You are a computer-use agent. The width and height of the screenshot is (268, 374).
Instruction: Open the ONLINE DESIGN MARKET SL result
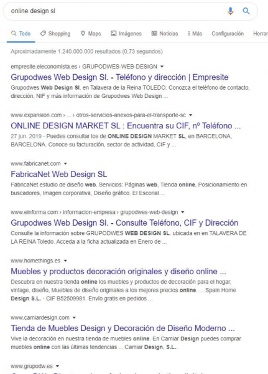[126, 126]
